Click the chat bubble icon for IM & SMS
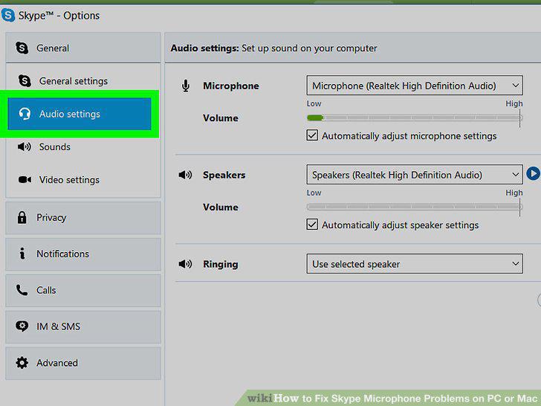 (x=22, y=326)
